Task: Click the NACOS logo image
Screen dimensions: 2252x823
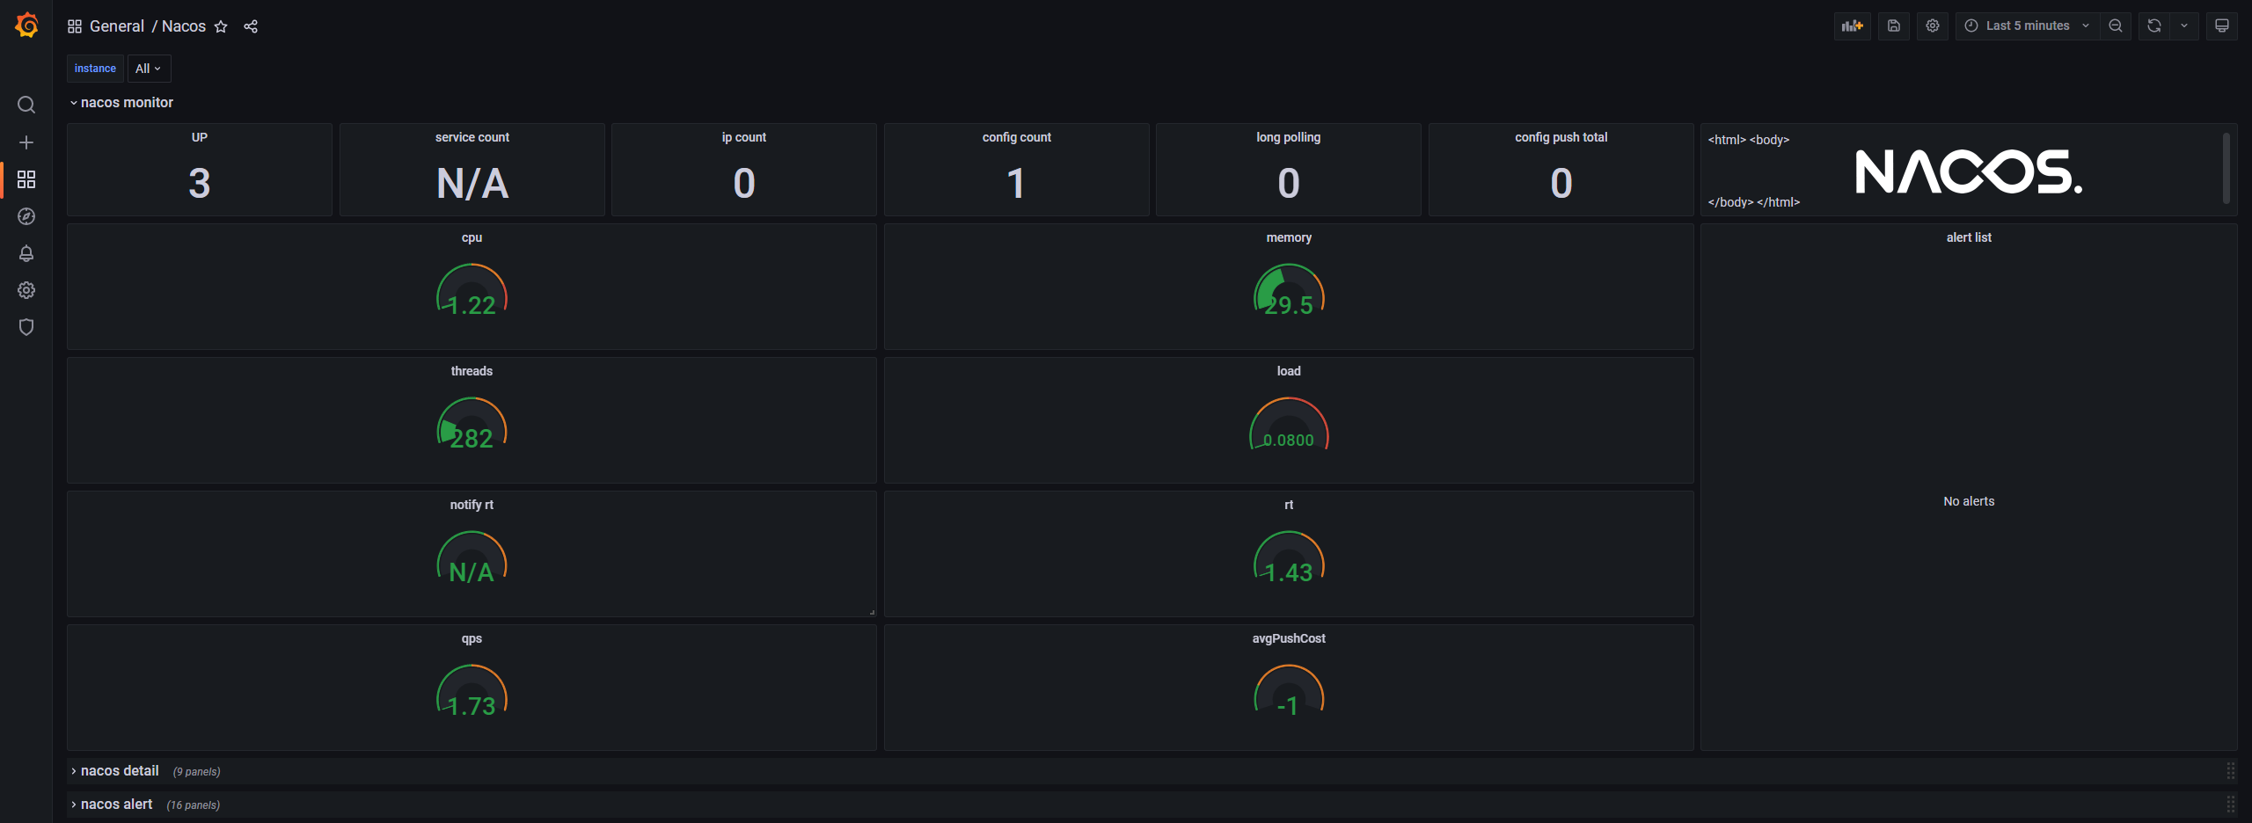Action: click(1969, 171)
